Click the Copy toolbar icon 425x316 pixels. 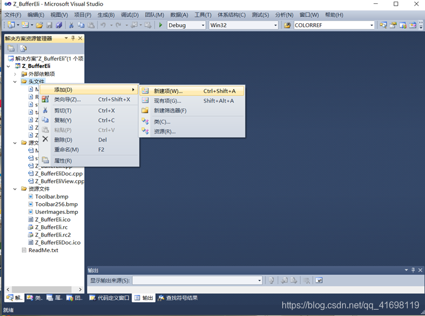[x=81, y=25]
